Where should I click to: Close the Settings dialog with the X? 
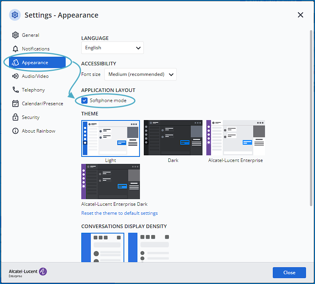300,15
